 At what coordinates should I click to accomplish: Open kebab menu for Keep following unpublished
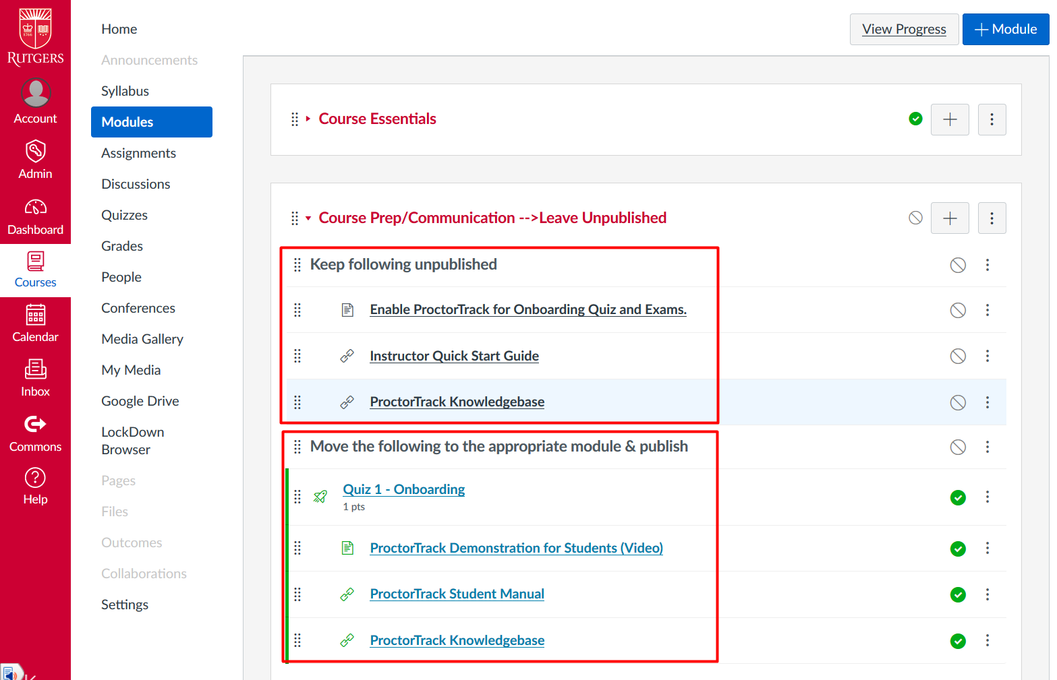988,265
